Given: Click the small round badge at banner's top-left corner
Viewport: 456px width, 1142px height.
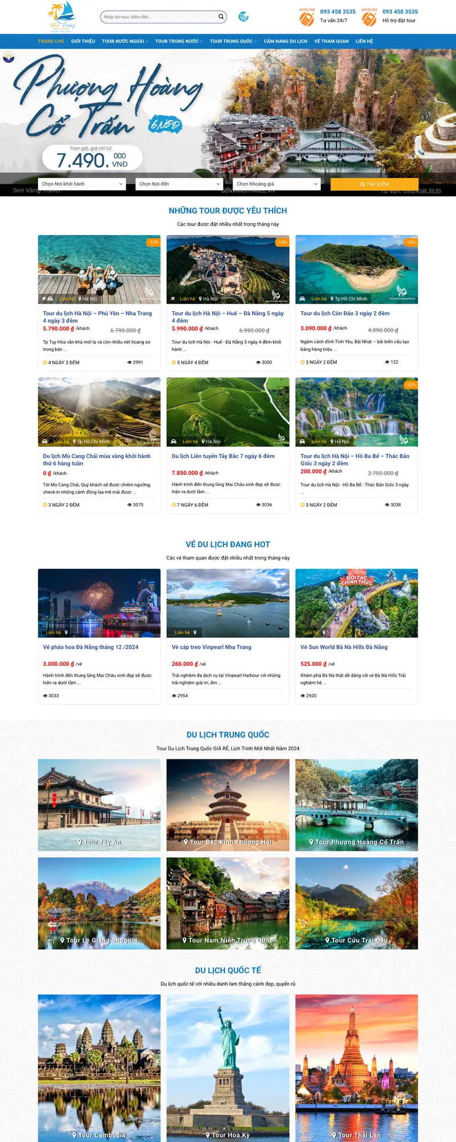Looking at the screenshot, I should (x=9, y=57).
